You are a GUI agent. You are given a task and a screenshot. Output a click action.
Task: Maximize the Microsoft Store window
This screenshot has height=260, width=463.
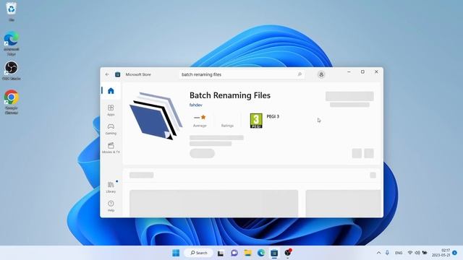click(x=362, y=71)
